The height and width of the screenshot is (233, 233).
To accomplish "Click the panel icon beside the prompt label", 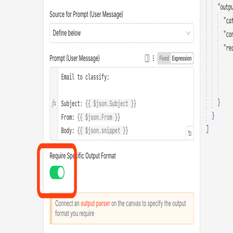I will [147, 59].
